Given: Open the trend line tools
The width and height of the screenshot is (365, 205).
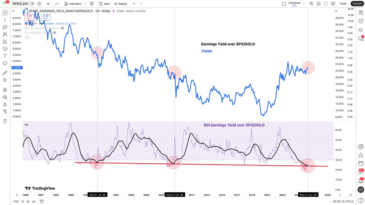Looking at the screenshot, I should click(x=5, y=20).
